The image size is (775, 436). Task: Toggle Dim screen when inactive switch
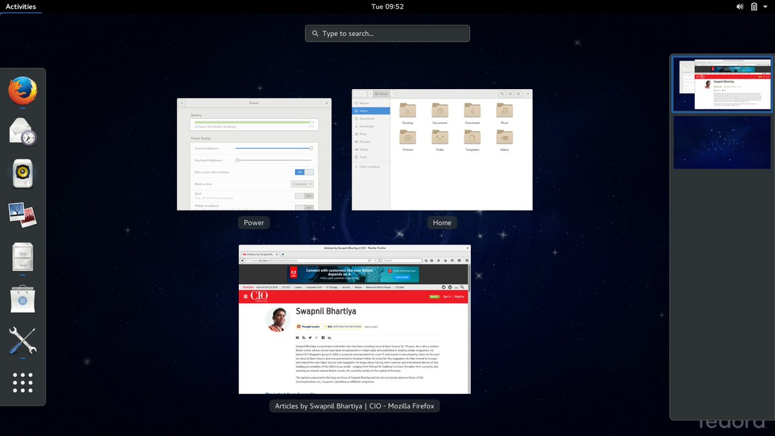(x=304, y=172)
